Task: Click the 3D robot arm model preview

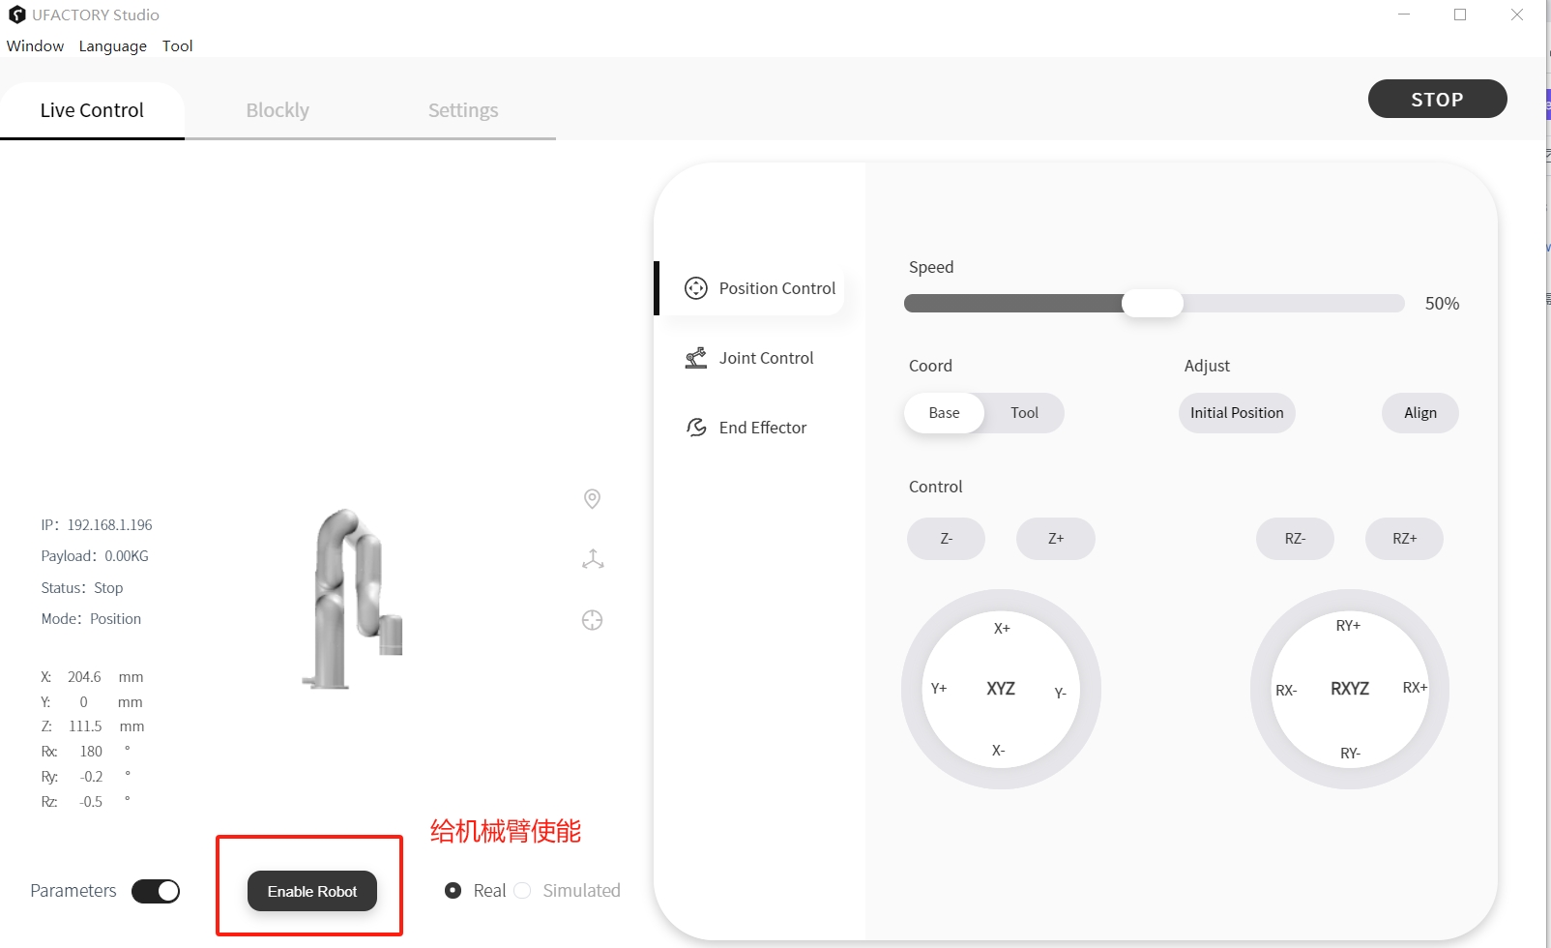Action: (354, 600)
